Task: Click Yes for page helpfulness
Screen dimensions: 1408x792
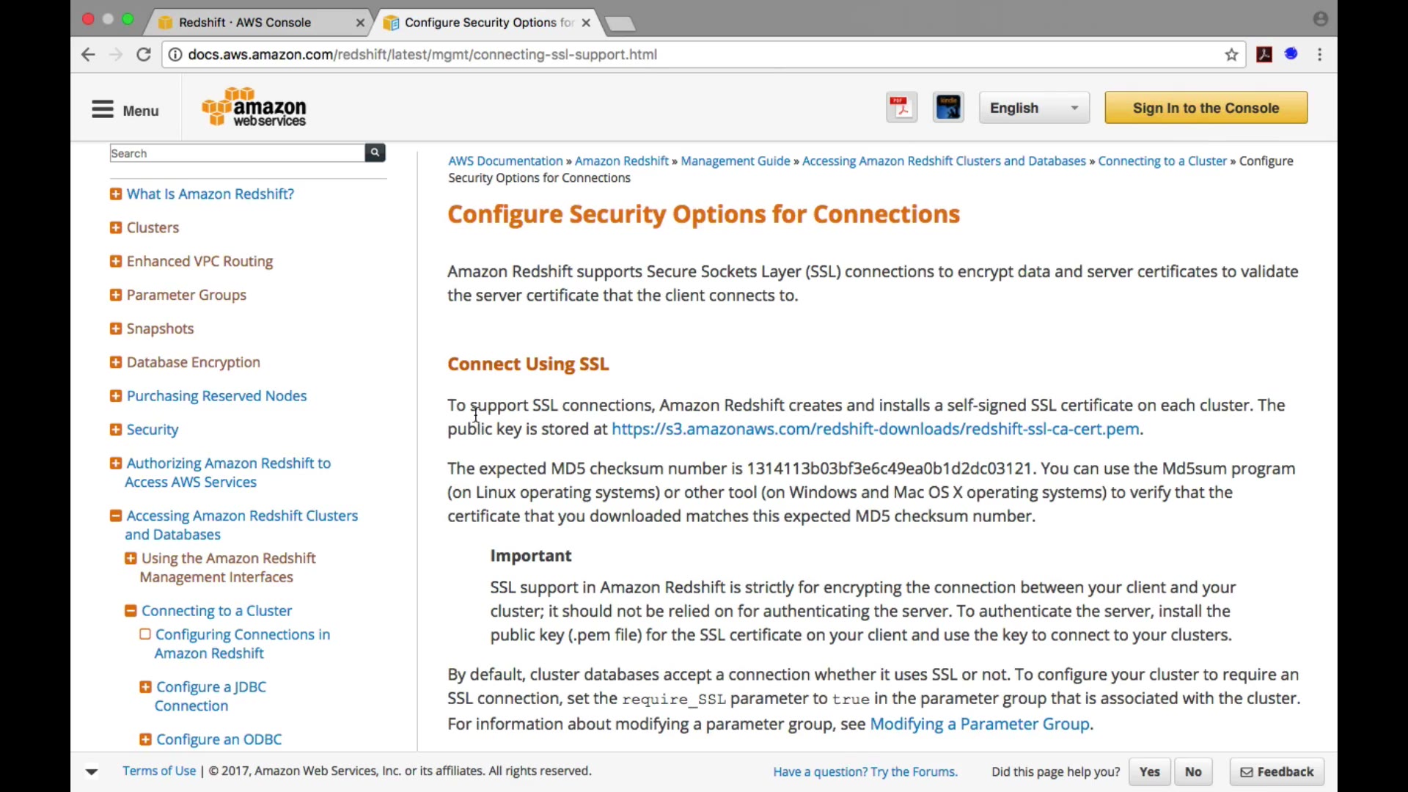Action: point(1149,771)
